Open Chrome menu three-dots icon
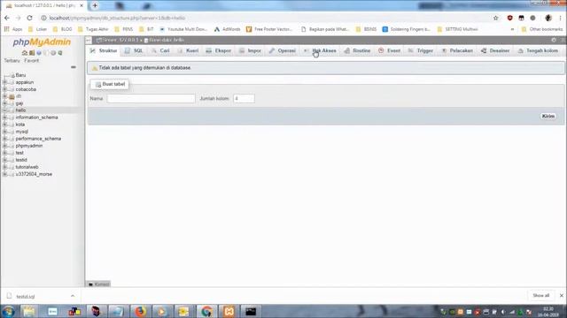Image resolution: width=567 pixels, height=318 pixels. coord(561,18)
